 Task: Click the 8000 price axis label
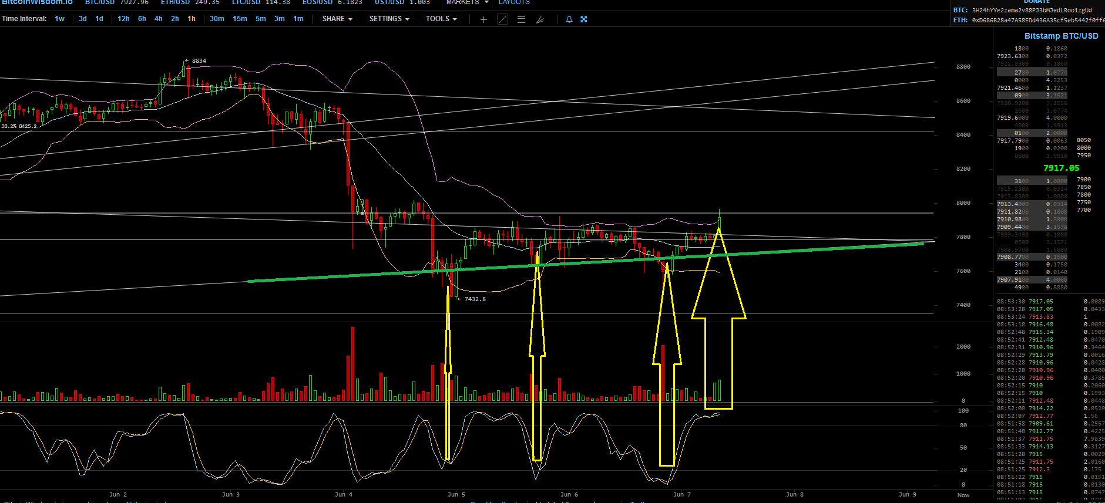pyautogui.click(x=963, y=202)
